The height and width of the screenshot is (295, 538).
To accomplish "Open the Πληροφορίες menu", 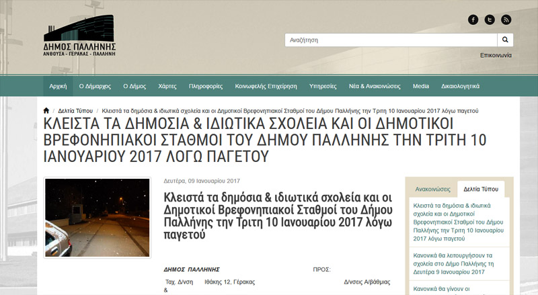I will point(206,87).
